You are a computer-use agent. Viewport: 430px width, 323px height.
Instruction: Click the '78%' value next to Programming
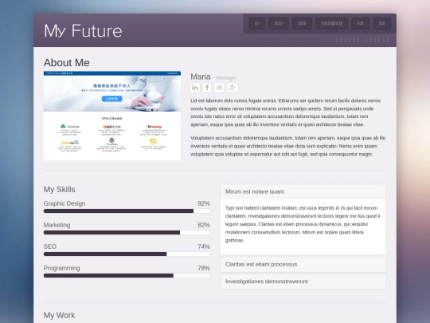point(204,268)
